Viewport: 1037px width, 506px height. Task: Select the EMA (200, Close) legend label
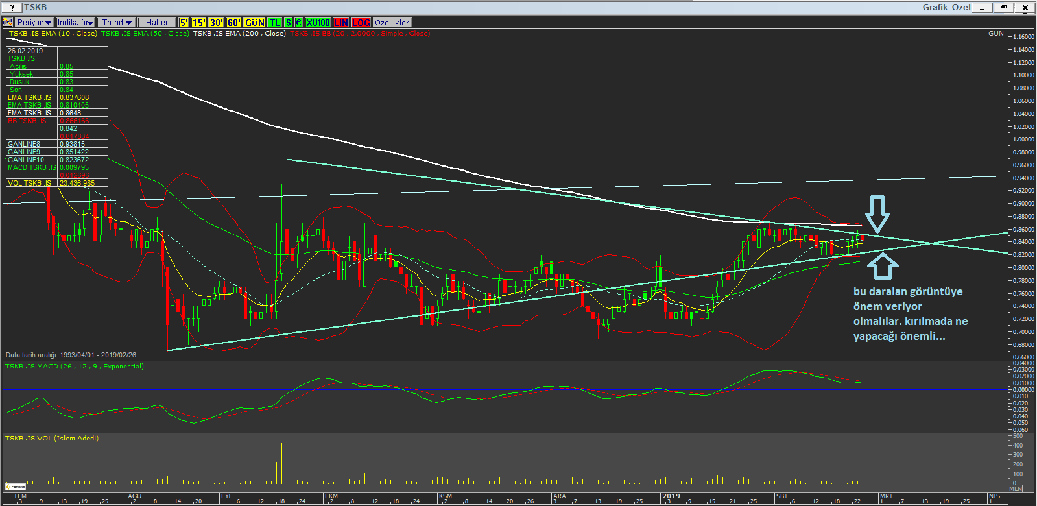coord(239,33)
